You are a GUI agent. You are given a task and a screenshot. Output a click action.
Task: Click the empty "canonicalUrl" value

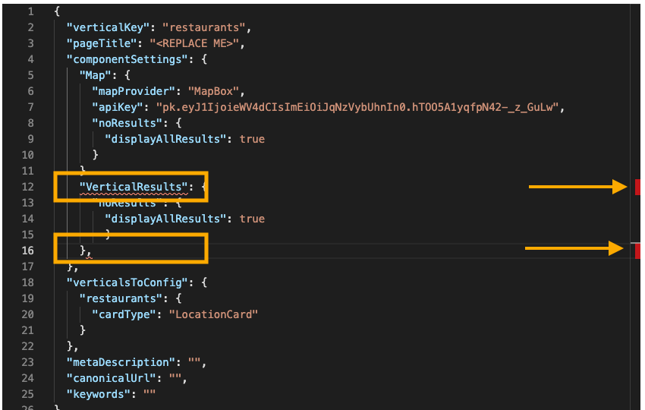[175, 378]
